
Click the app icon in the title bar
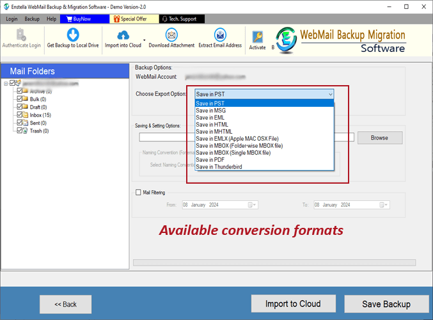click(6, 6)
